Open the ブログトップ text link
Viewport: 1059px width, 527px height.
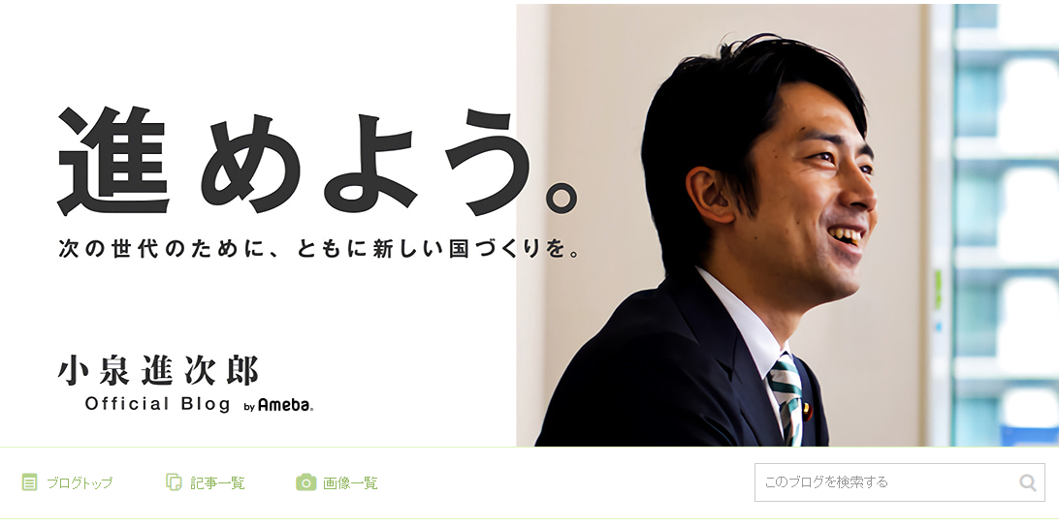tap(79, 483)
